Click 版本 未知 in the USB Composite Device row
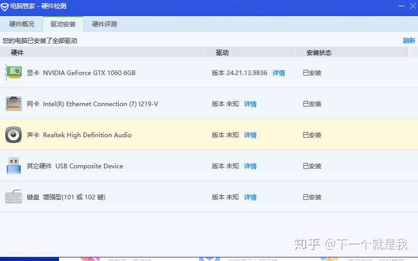The height and width of the screenshot is (261, 418). (225, 166)
